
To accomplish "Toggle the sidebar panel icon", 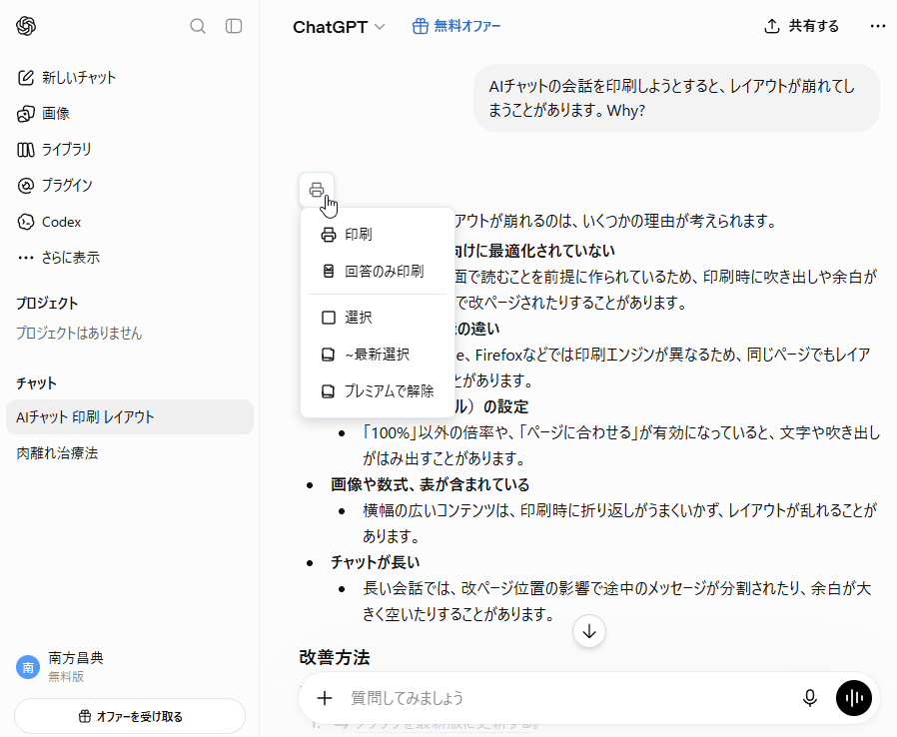I will (x=234, y=26).
